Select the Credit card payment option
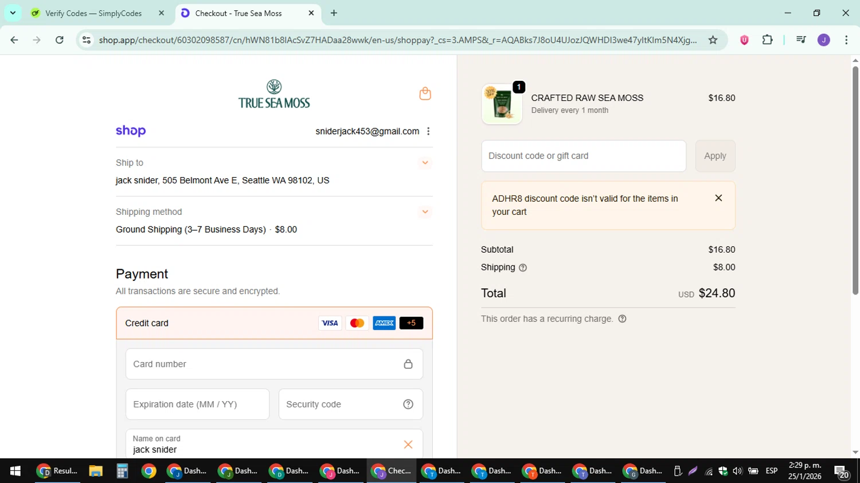The width and height of the screenshot is (860, 483). (274, 323)
